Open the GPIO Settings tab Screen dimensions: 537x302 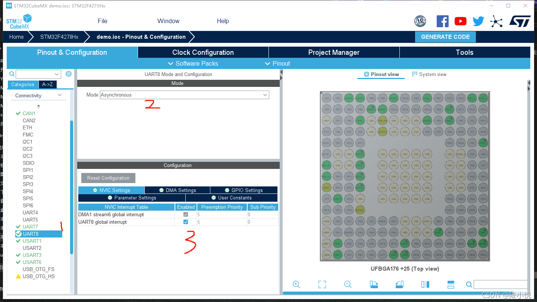pos(244,190)
